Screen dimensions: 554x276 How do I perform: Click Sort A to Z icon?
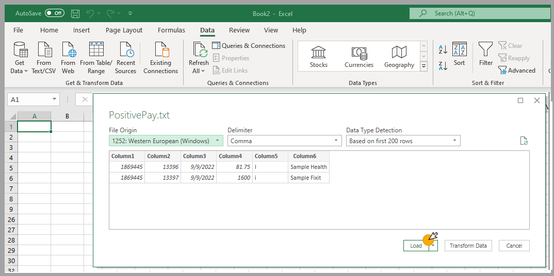[443, 49]
